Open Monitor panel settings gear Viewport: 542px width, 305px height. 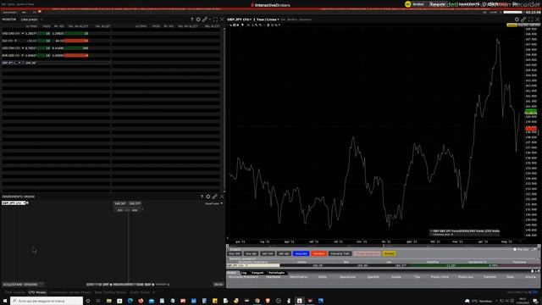tap(198, 19)
